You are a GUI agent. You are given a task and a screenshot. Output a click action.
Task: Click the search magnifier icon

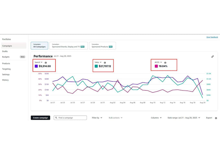point(56,118)
